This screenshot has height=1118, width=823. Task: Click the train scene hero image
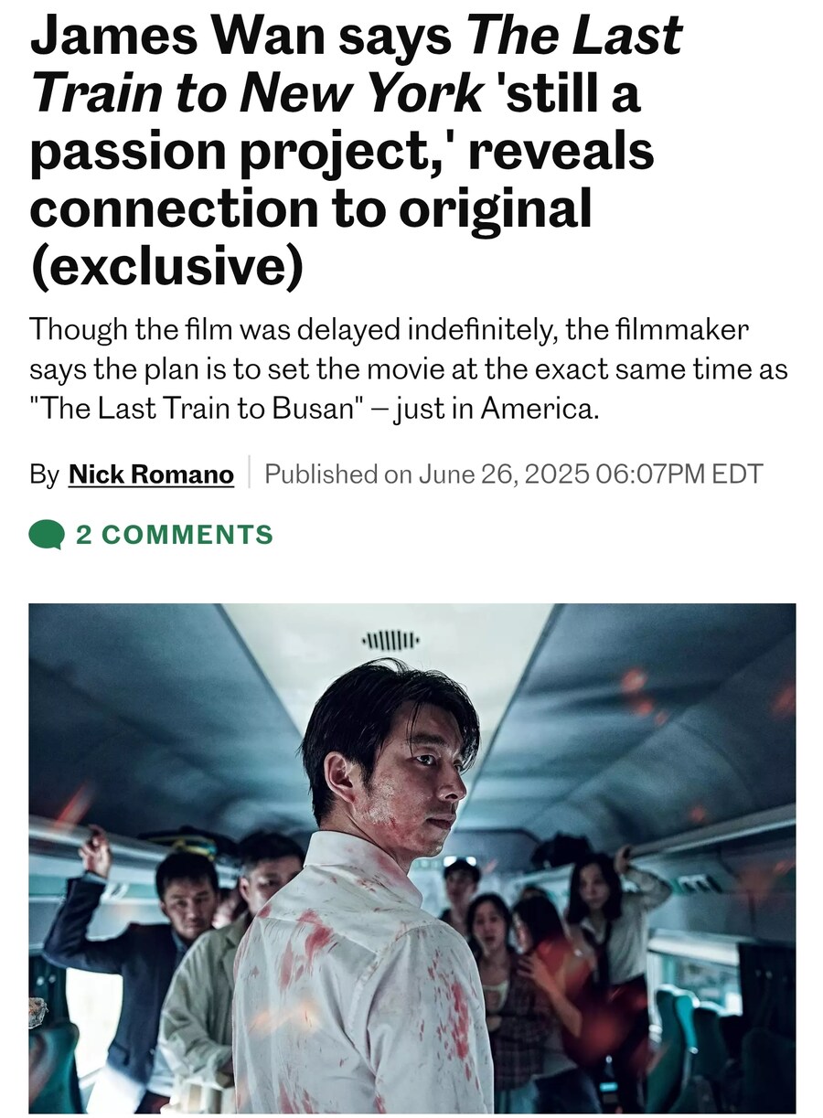tap(411, 857)
